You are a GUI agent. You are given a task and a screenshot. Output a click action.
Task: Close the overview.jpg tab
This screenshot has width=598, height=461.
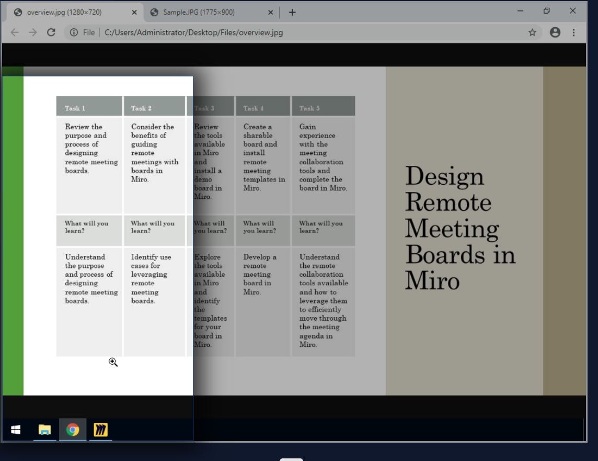coord(134,12)
